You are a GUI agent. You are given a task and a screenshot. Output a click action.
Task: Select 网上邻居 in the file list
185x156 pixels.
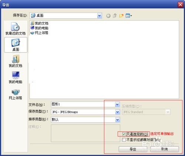[40, 33]
